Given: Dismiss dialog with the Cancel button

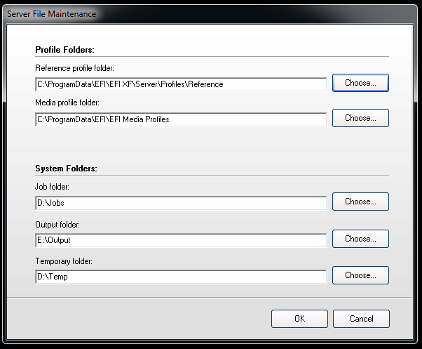Looking at the screenshot, I should pyautogui.click(x=361, y=319).
